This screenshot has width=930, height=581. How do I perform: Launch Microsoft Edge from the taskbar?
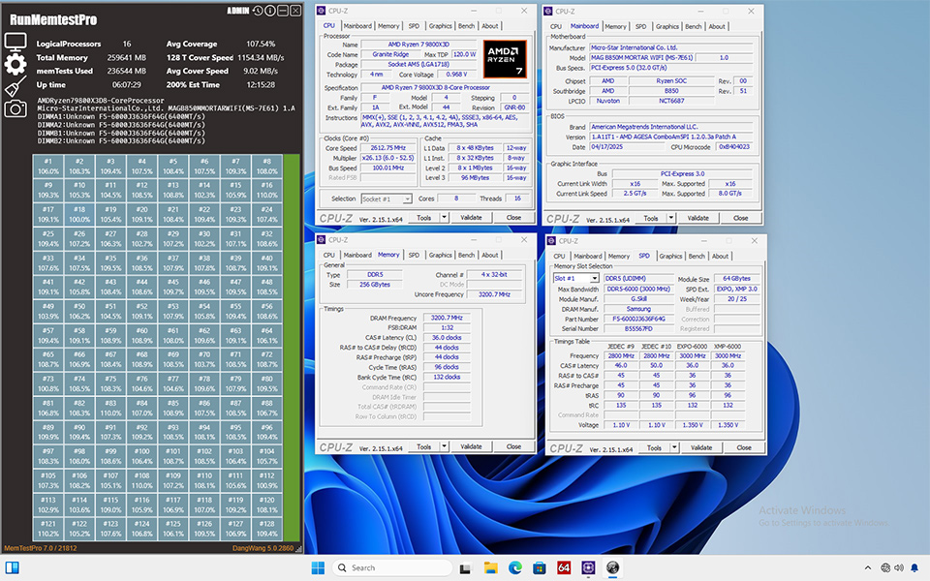pyautogui.click(x=513, y=567)
